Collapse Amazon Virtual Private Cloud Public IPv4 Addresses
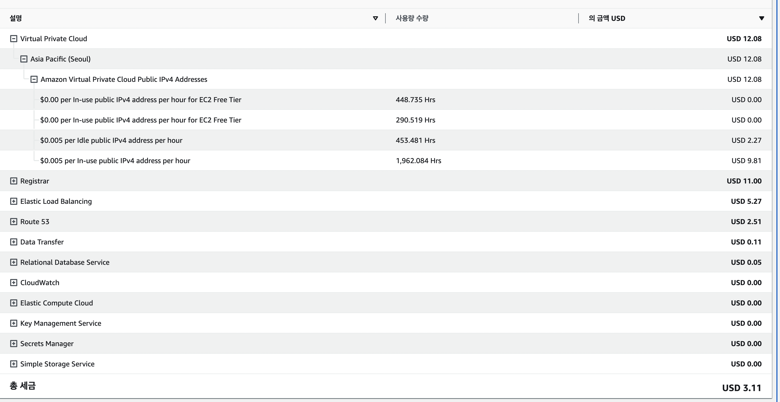 pos(34,79)
